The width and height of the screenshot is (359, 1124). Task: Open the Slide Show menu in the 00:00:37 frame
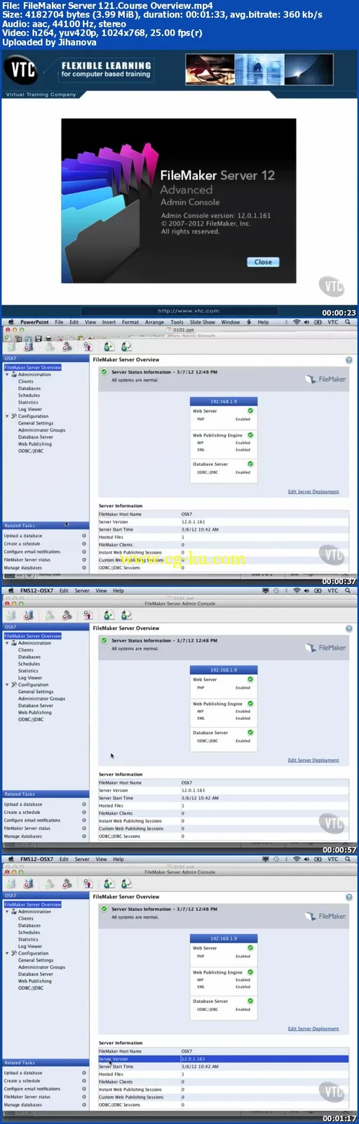pos(203,322)
